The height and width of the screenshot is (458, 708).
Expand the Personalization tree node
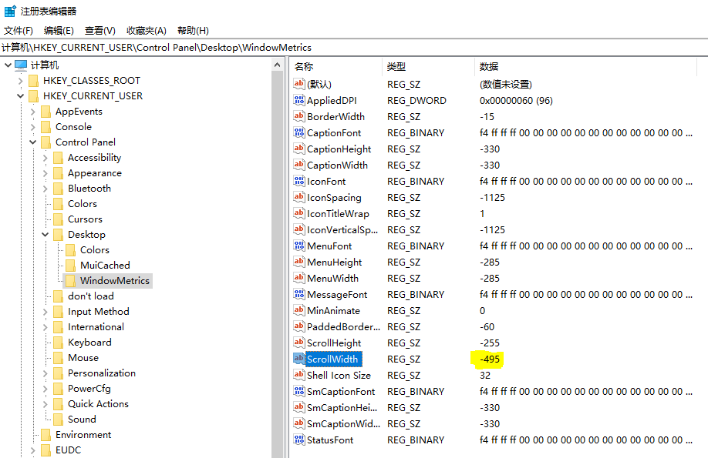tap(45, 373)
